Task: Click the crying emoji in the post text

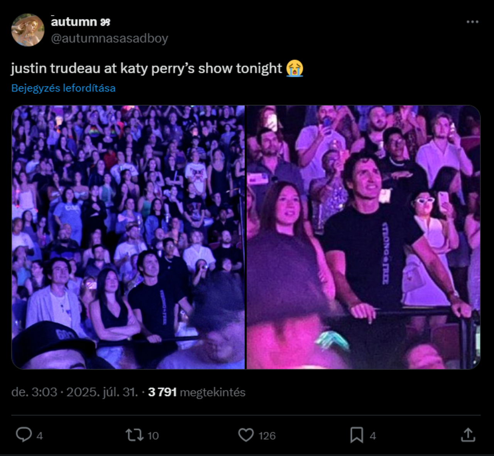Action: 295,68
